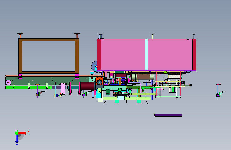Select the brown frame's top horizontal bar
The image size is (231, 150).
[48, 40]
